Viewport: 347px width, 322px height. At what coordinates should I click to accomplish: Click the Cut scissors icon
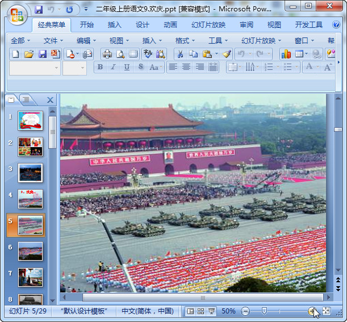click(180, 54)
